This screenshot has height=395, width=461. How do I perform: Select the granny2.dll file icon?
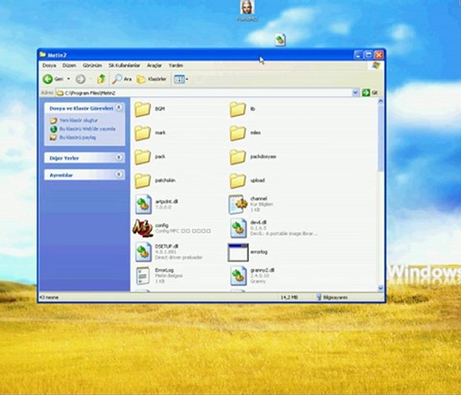pos(238,275)
